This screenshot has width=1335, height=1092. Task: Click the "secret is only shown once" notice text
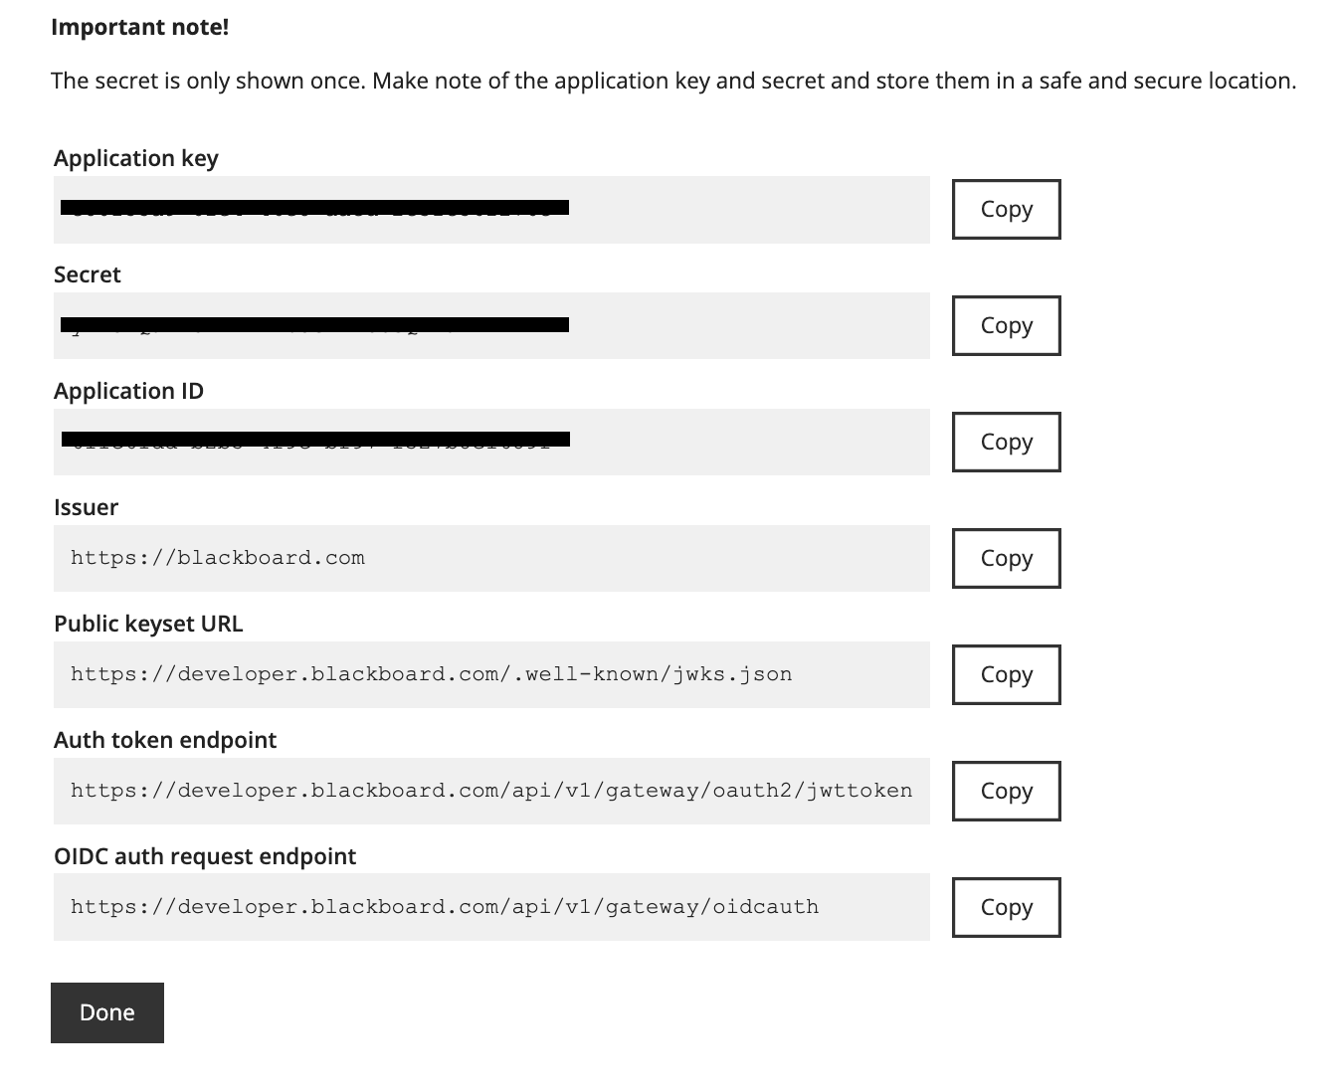pos(673,81)
